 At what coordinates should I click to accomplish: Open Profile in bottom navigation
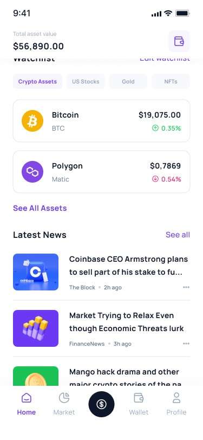pos(176,404)
